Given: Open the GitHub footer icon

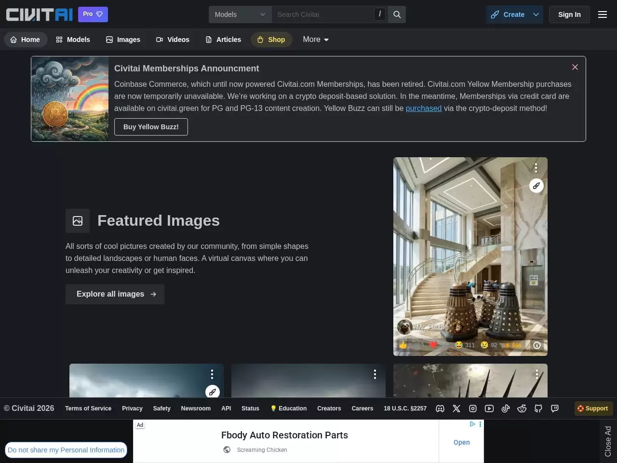Looking at the screenshot, I should pos(538,409).
